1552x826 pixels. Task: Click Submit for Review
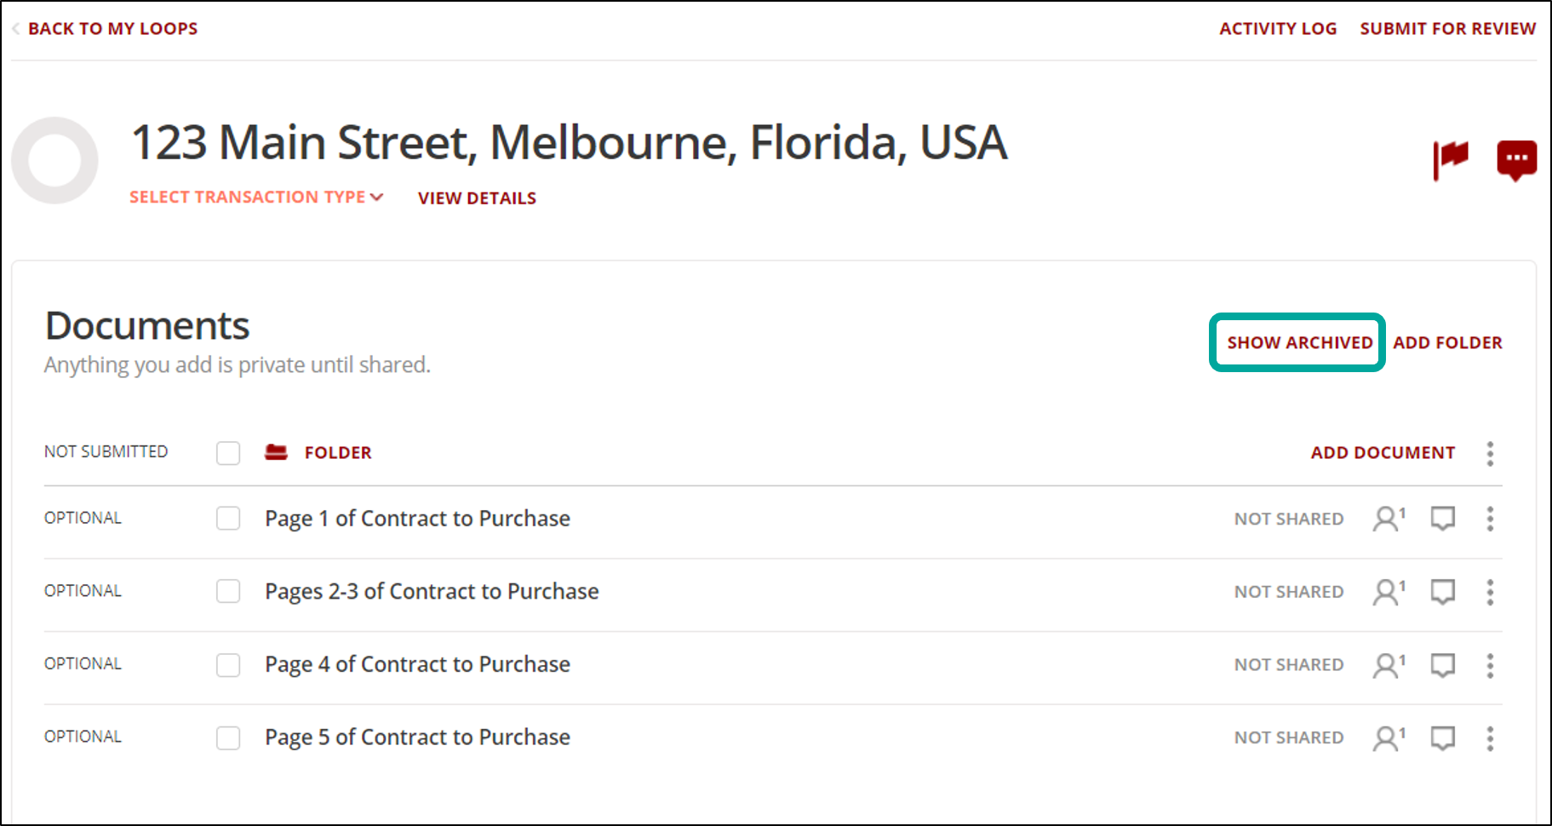(x=1447, y=28)
